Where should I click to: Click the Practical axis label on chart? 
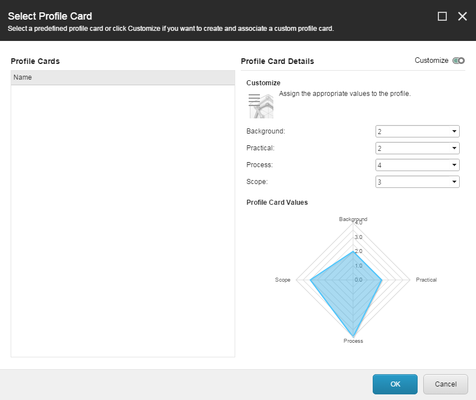[426, 279]
